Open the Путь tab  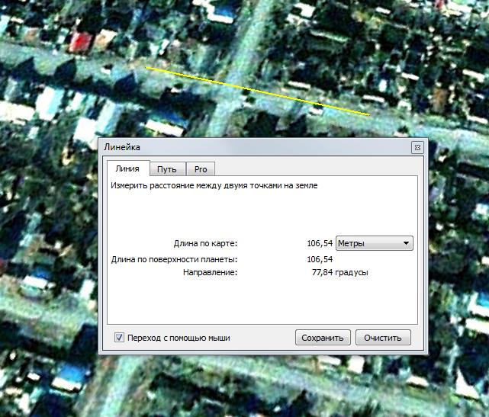pos(167,168)
